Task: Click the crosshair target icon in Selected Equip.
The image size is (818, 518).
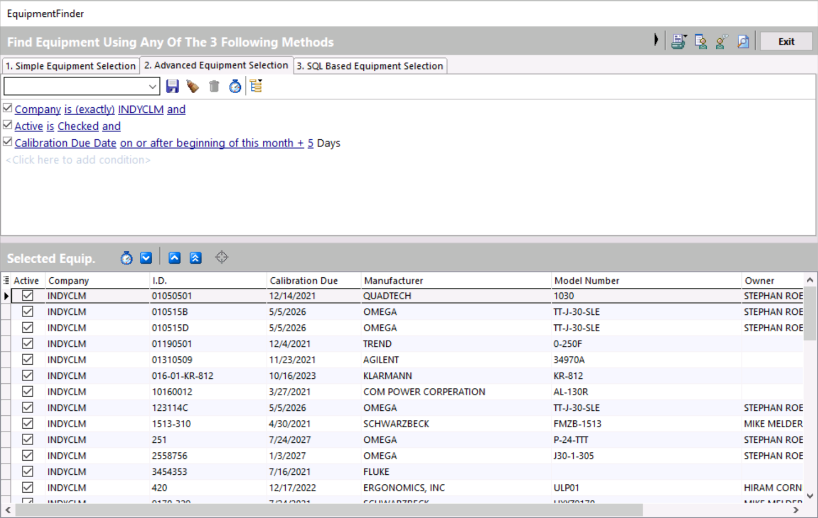Action: [x=222, y=258]
